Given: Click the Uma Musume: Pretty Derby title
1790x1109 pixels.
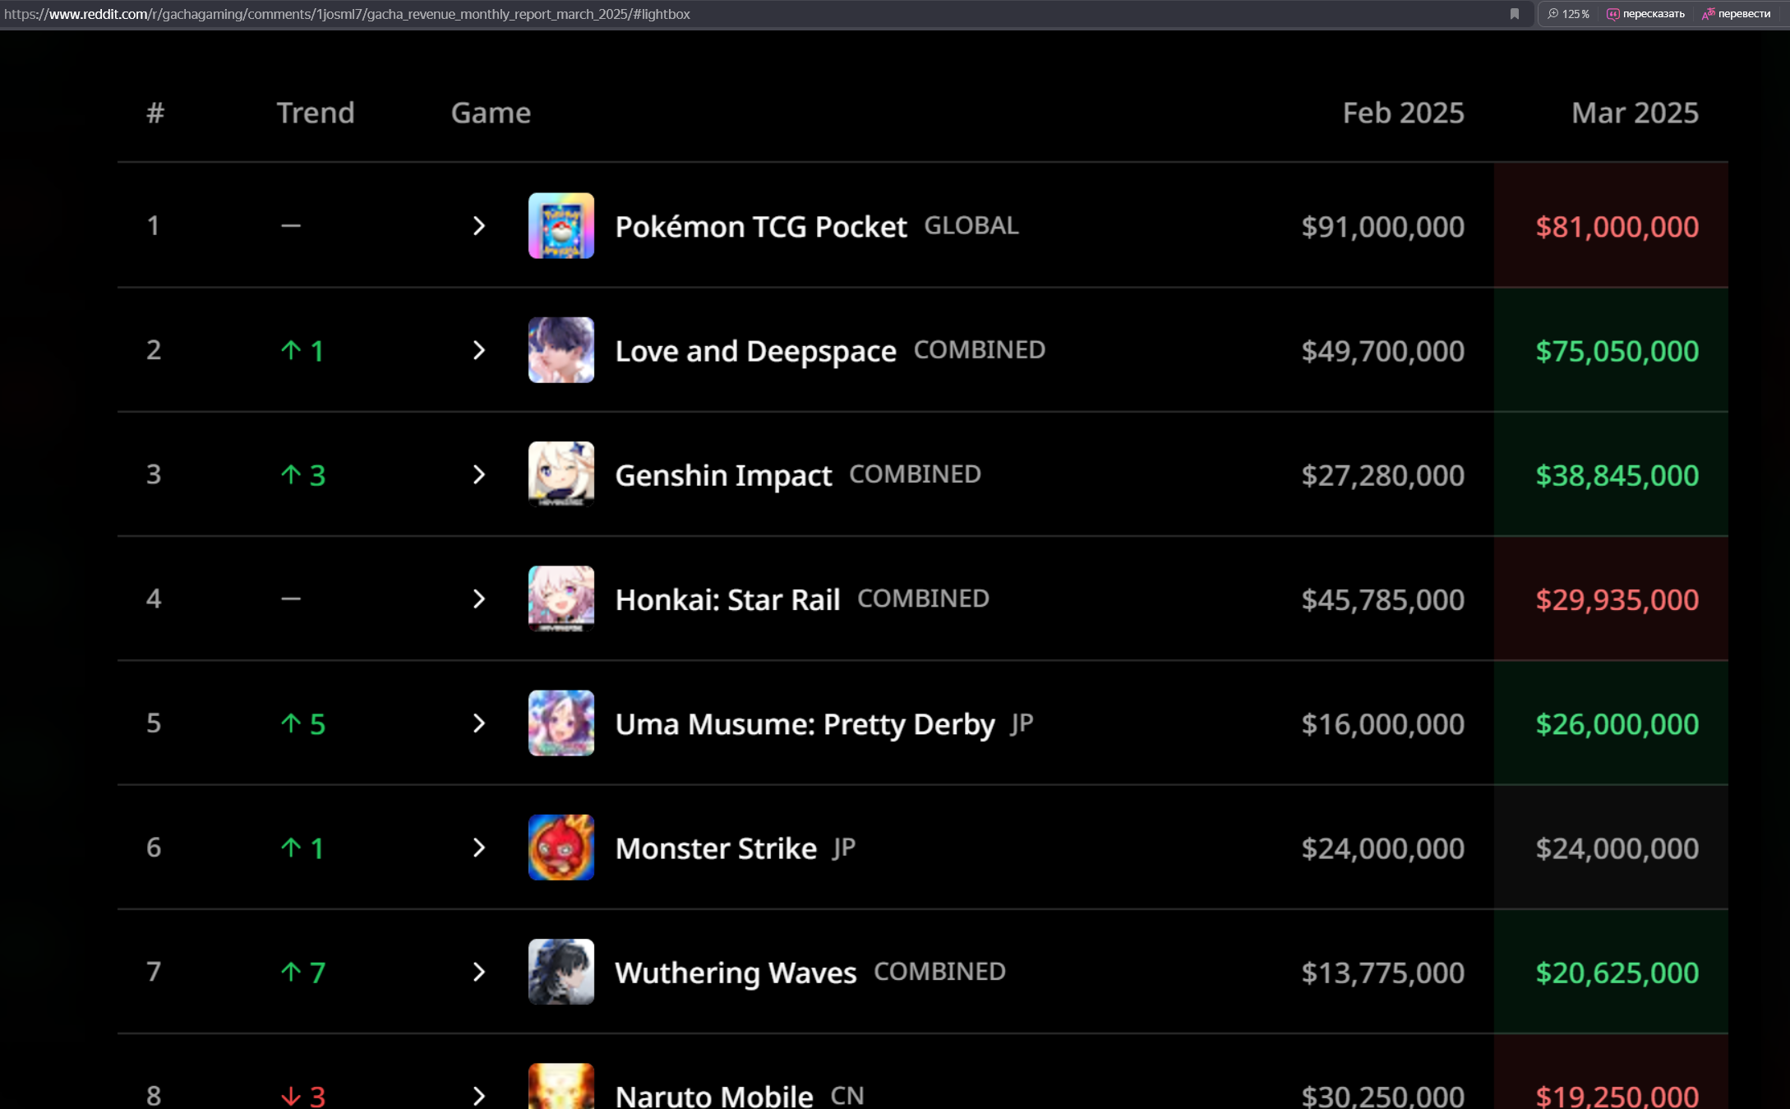Looking at the screenshot, I should click(805, 724).
